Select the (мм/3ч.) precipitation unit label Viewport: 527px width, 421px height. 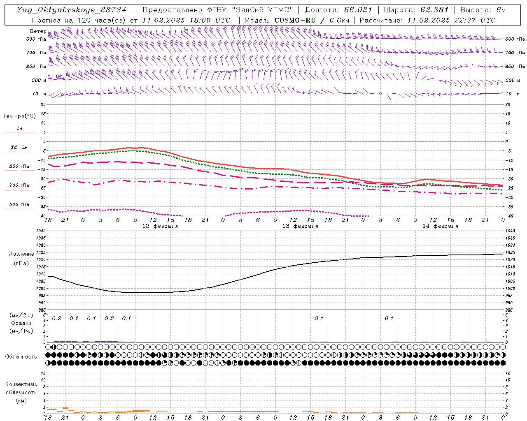tap(21, 315)
